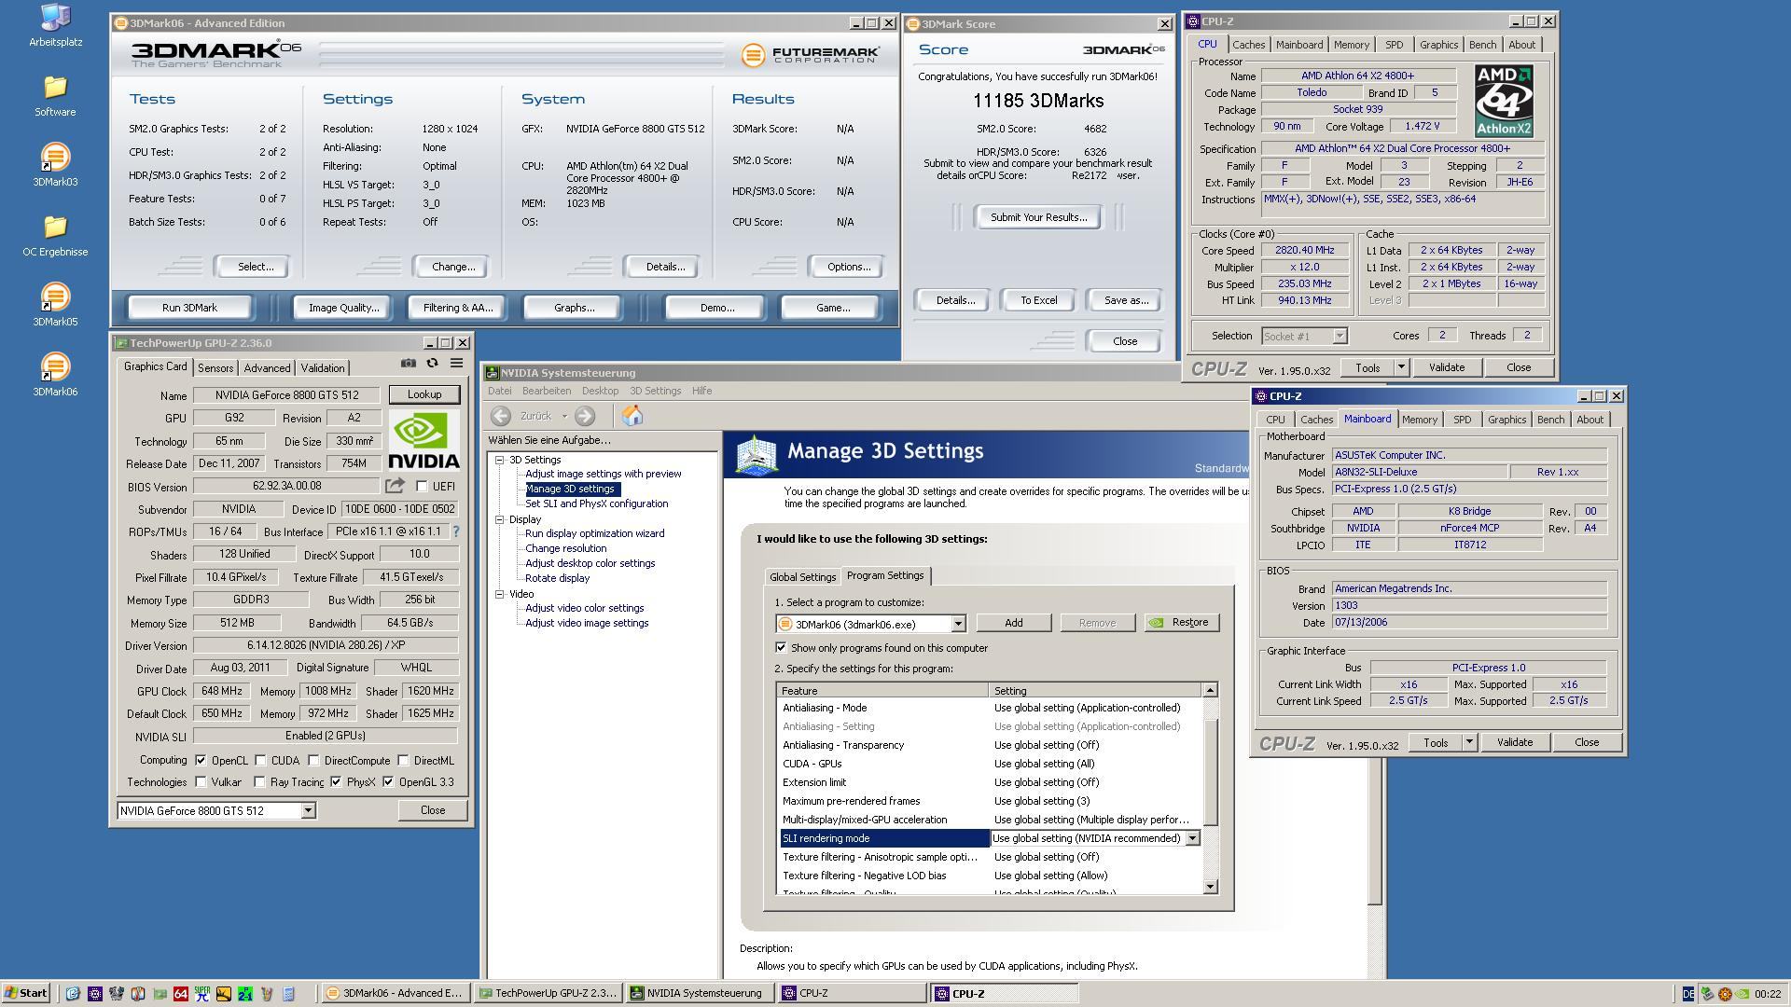Viewport: 1791px width, 1007px height.
Task: Click the red 64 quick launch icon
Action: [180, 994]
